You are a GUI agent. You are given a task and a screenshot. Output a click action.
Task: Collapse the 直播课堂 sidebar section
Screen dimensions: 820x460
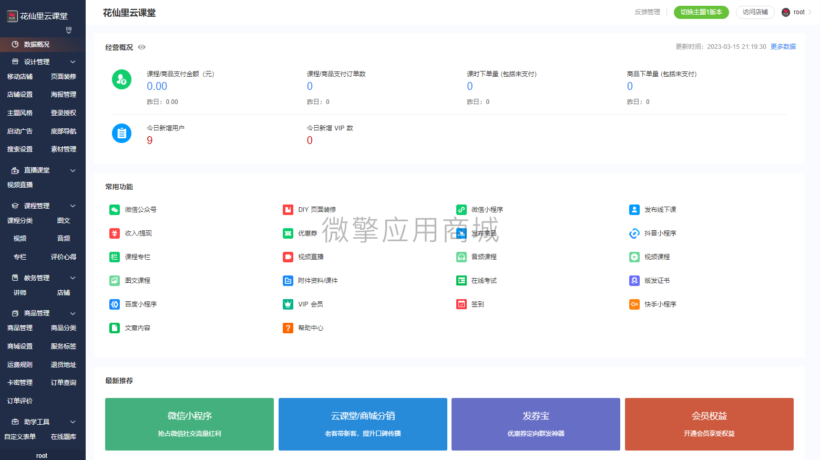[73, 170]
